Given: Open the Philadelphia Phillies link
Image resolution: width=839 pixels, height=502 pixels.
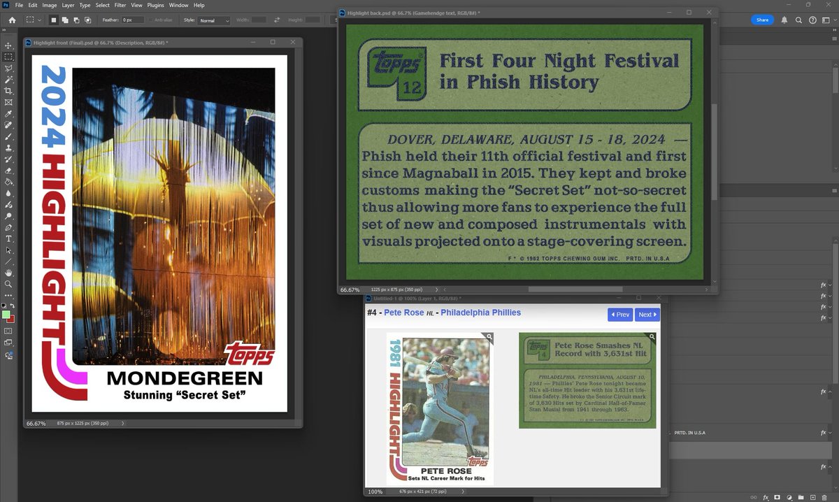Looking at the screenshot, I should (x=481, y=313).
